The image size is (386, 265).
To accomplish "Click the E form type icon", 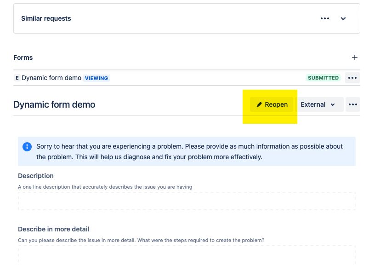I will 17,78.
